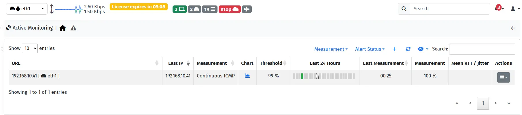Open the eth1 interface selector dropdown

coord(27,9)
